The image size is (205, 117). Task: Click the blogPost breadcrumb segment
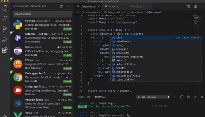pyautogui.click(x=154, y=12)
